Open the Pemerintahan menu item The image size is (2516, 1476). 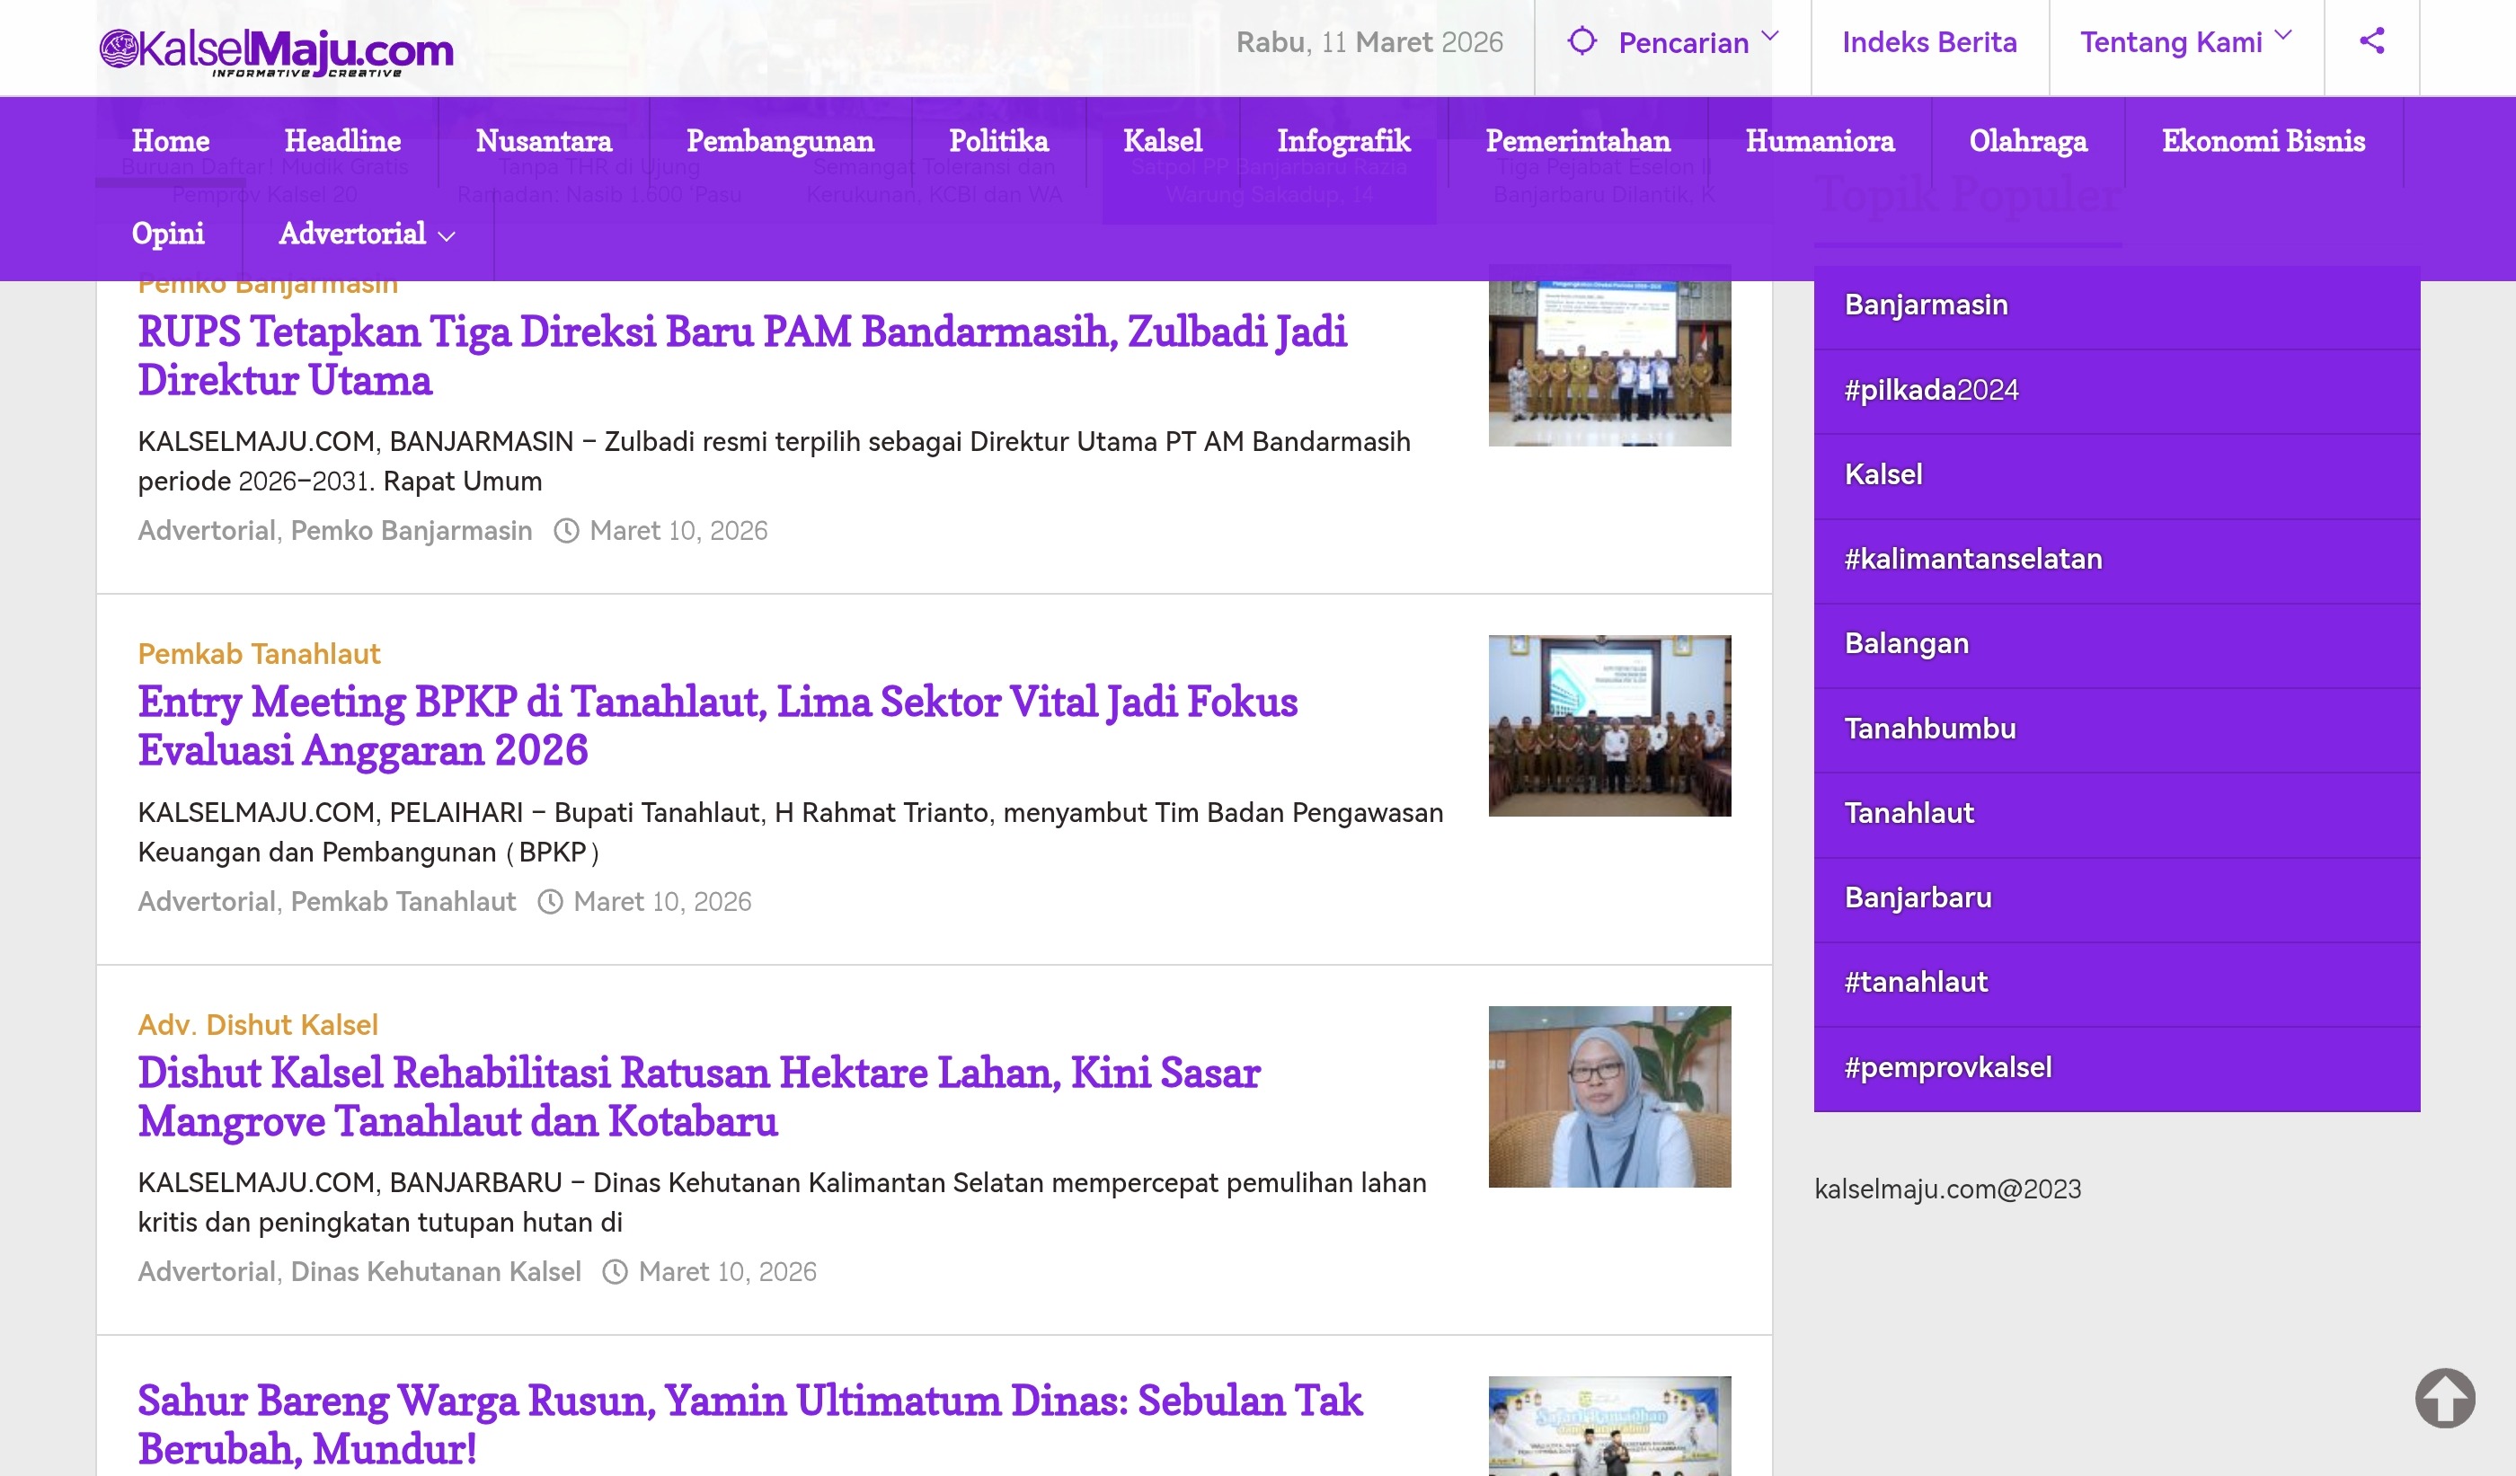tap(1578, 141)
